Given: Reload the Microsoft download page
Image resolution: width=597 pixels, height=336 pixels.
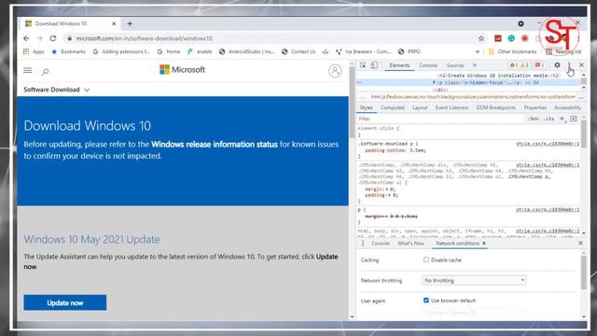Looking at the screenshot, I should (x=53, y=38).
